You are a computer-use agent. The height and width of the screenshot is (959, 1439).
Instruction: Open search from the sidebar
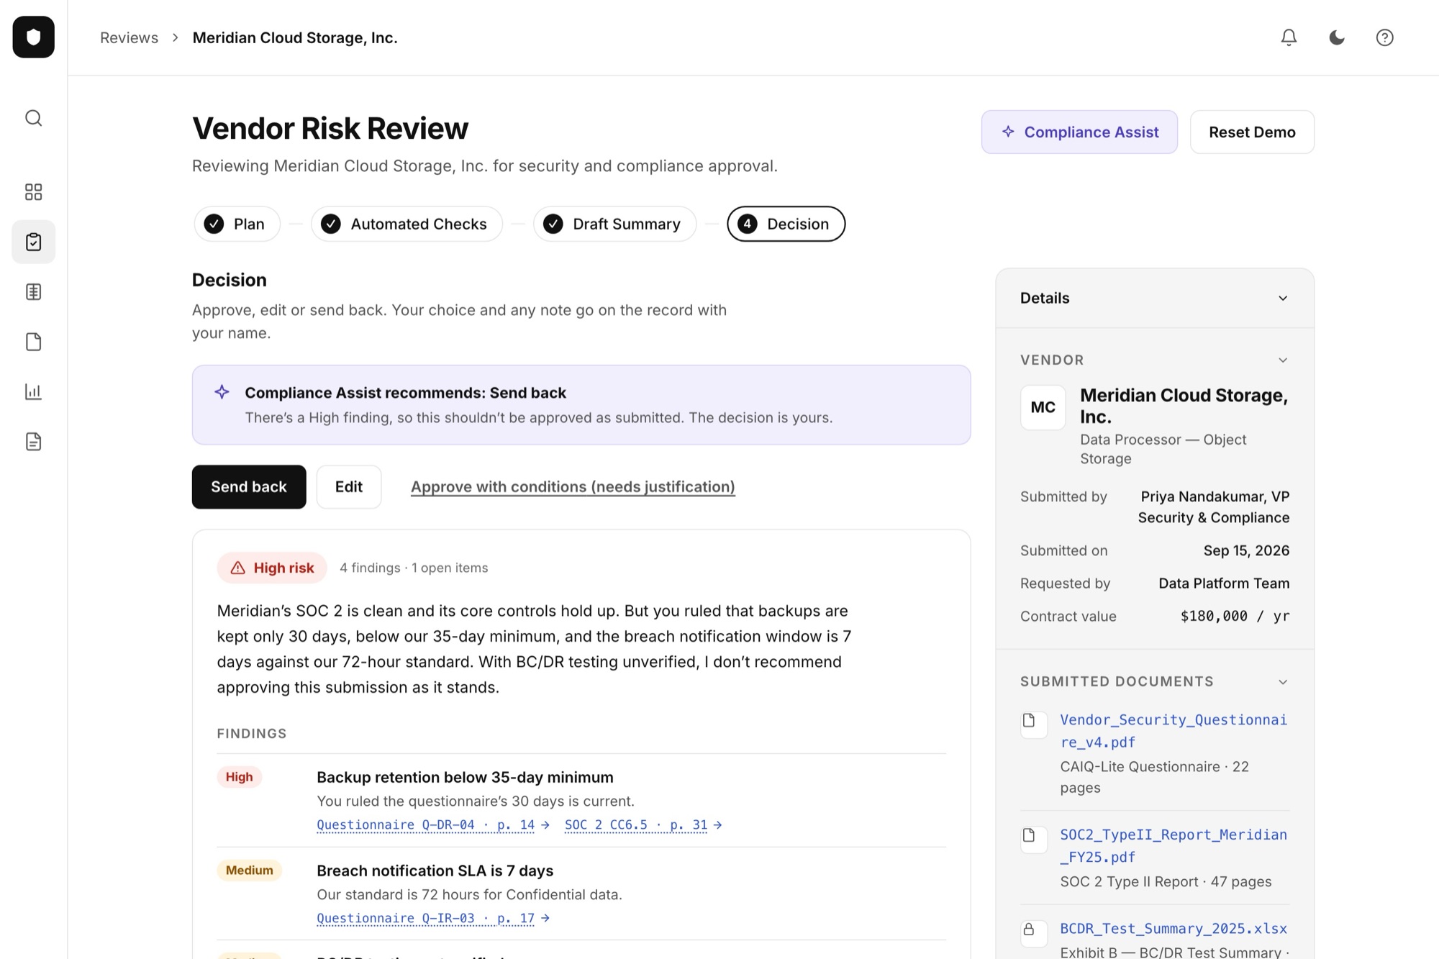34,118
